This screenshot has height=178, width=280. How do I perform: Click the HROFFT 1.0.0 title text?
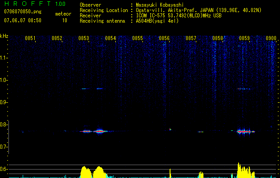[x=35, y=4]
